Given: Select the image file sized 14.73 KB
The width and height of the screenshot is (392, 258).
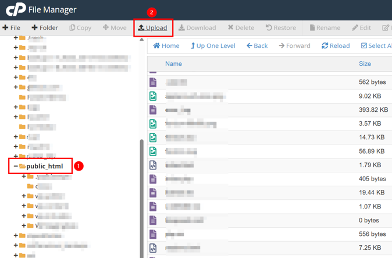Looking at the screenshot, I should tap(269, 137).
